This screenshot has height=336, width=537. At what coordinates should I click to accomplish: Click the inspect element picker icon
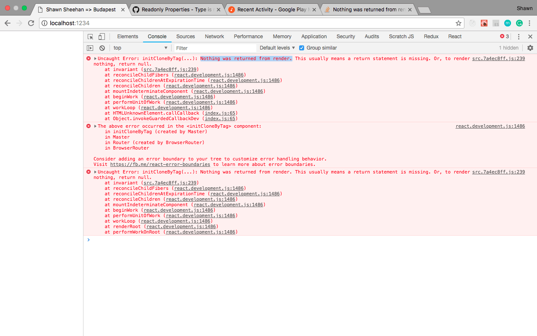tap(90, 37)
